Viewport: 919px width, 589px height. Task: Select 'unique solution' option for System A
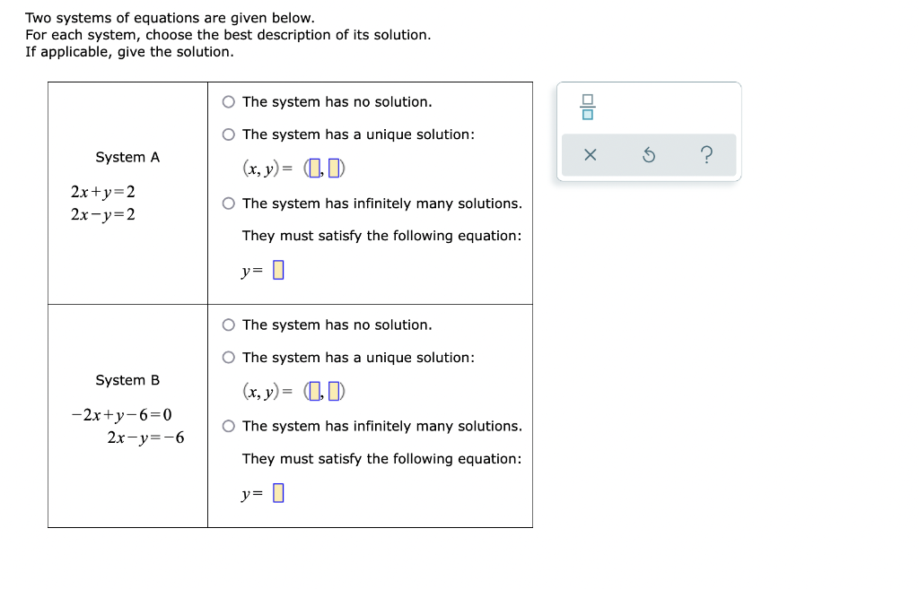[x=228, y=134]
